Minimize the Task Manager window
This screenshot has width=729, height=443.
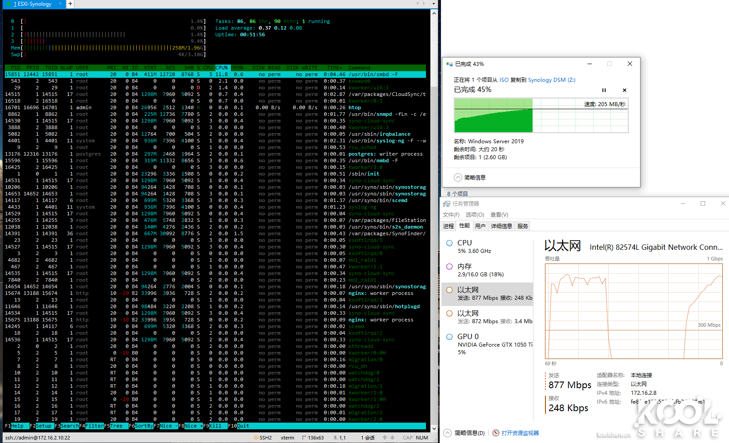(683, 203)
